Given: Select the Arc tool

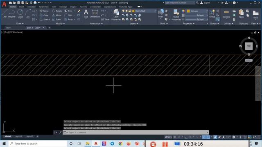Looking at the screenshot, I should pyautogui.click(x=28, y=13).
